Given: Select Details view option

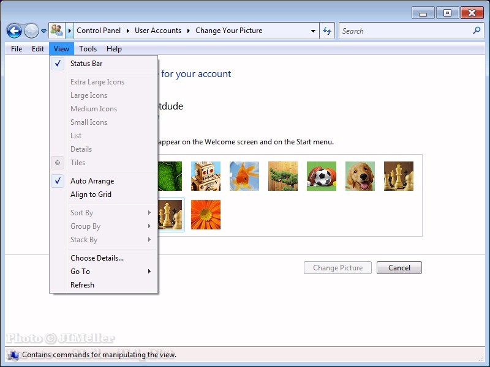Looking at the screenshot, I should click(x=104, y=149).
